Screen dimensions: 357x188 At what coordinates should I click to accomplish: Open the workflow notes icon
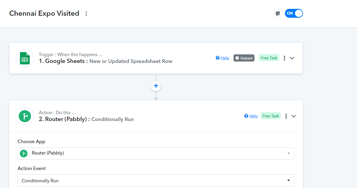(278, 13)
